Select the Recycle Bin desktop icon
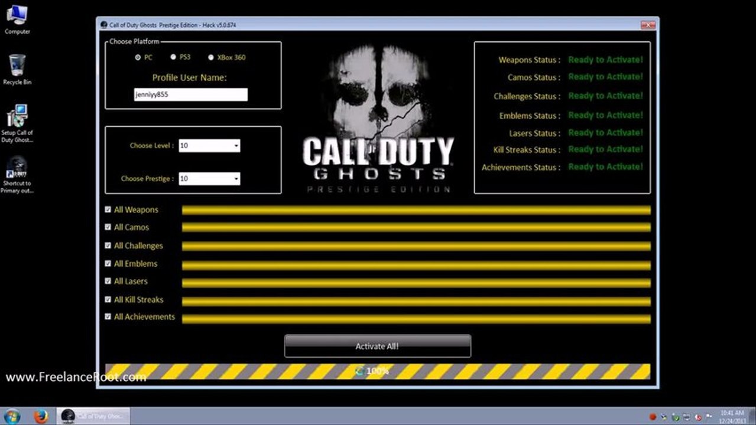Viewport: 756px width, 425px height. 17,70
